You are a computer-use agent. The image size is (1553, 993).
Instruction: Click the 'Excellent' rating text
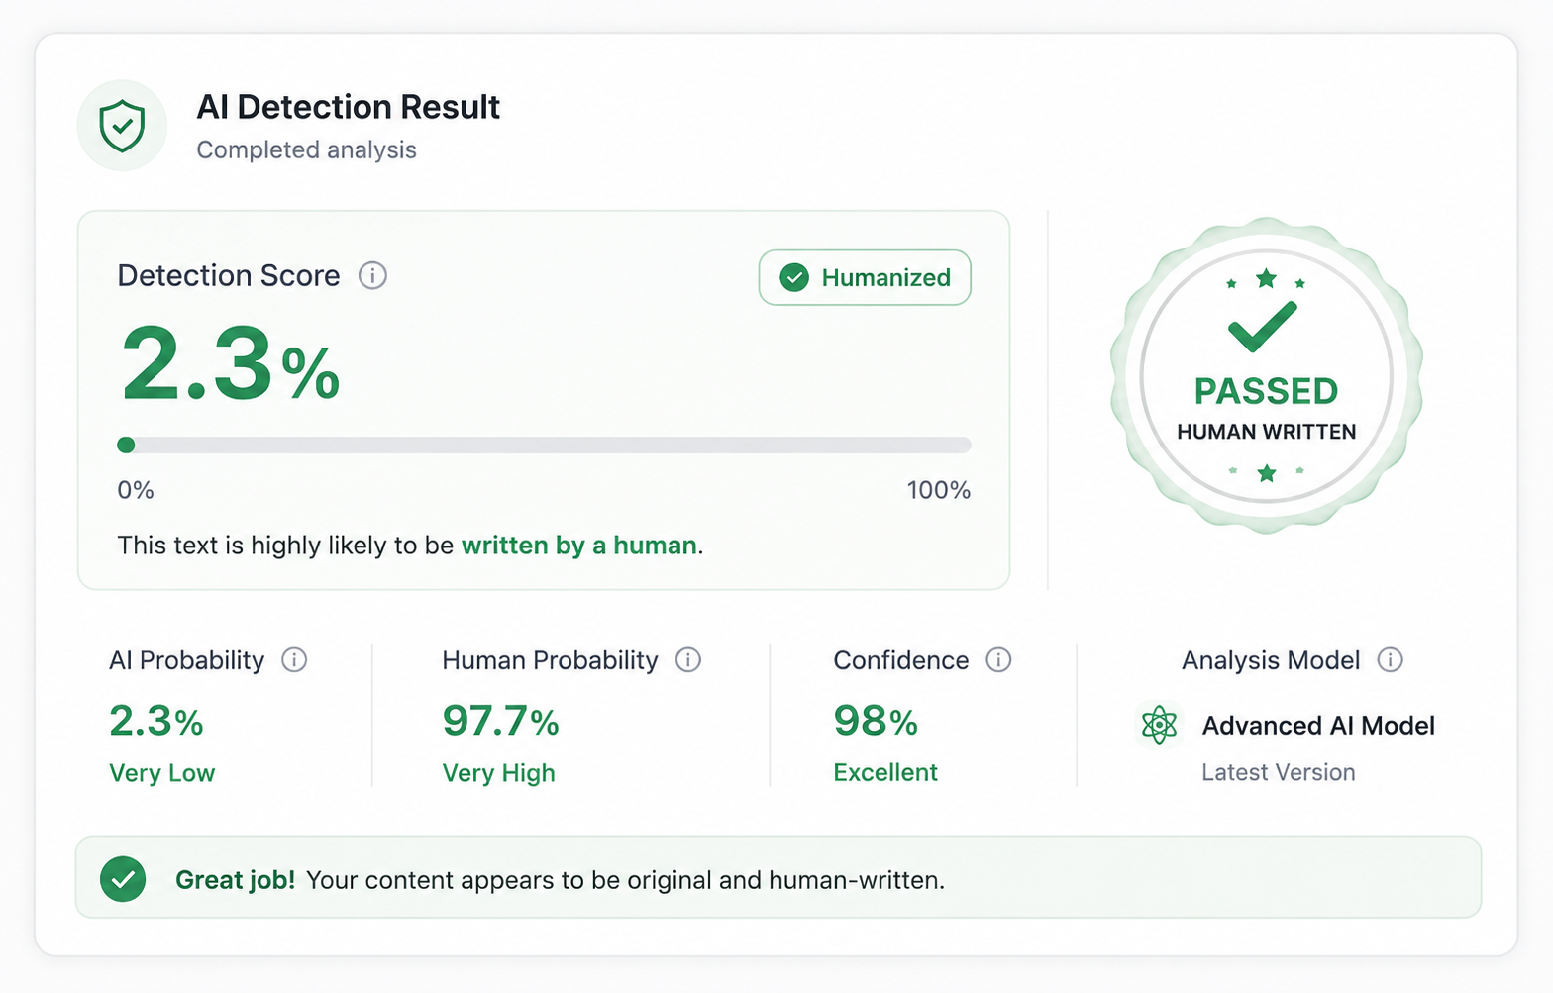pyautogui.click(x=885, y=772)
